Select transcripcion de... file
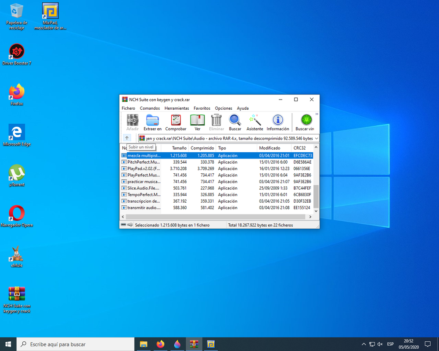Viewport: 439px width, 351px height. pos(217,201)
